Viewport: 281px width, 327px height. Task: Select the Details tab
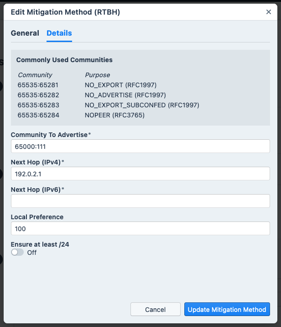pos(59,33)
